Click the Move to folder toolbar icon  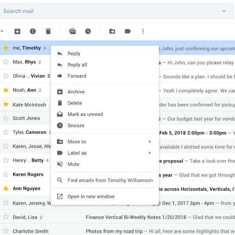(112, 31)
